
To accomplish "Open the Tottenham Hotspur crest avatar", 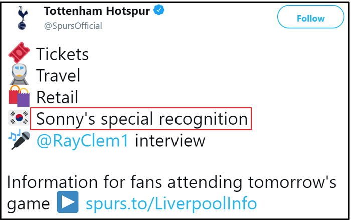I will click(x=23, y=18).
